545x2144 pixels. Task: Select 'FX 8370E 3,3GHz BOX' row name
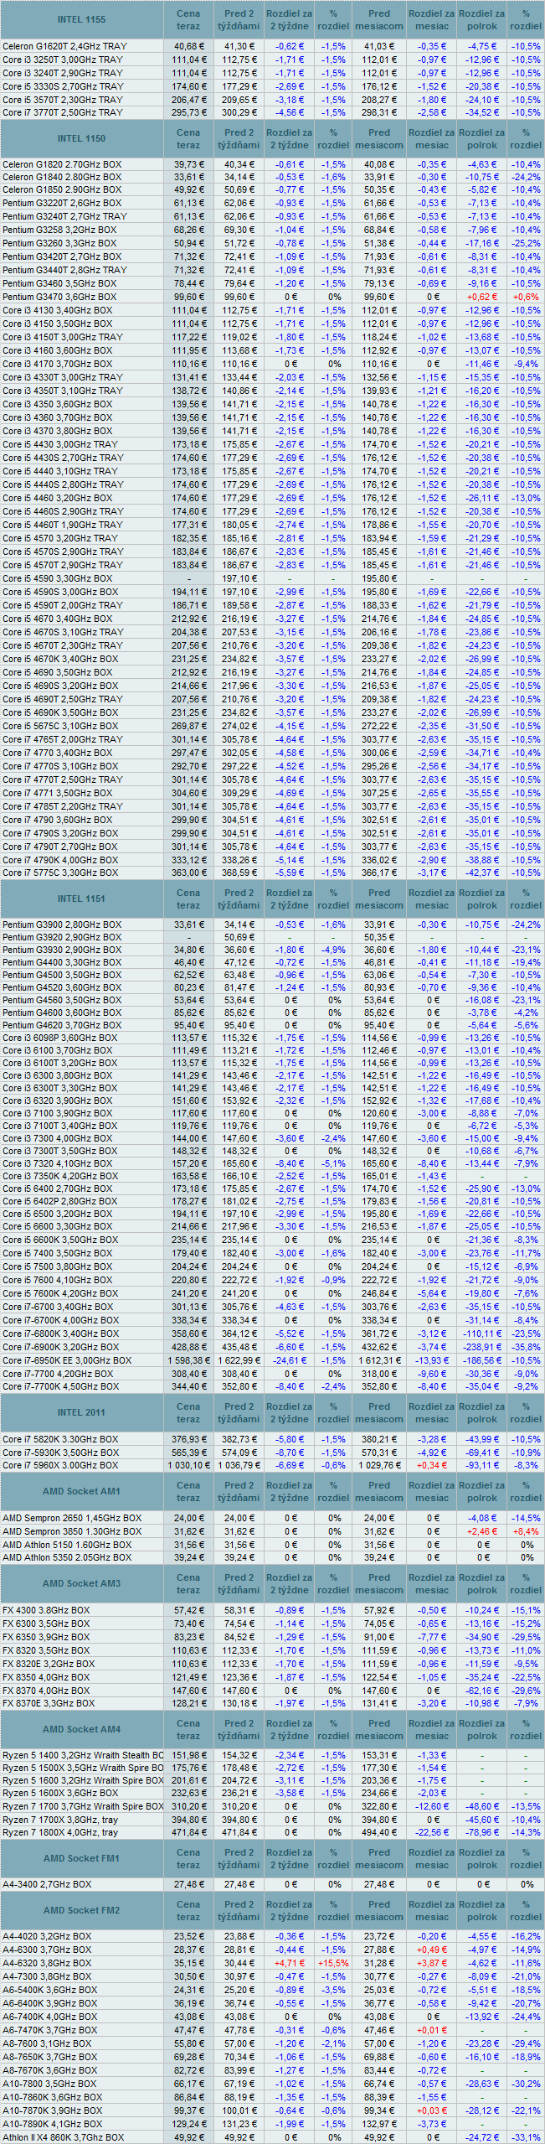(x=49, y=1703)
